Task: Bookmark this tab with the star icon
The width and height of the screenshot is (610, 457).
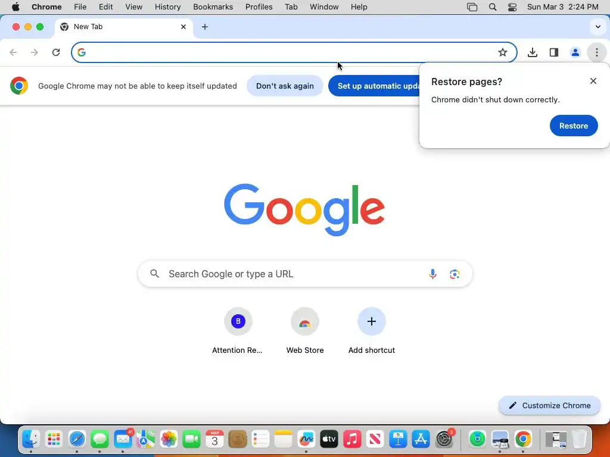Action: (x=503, y=52)
